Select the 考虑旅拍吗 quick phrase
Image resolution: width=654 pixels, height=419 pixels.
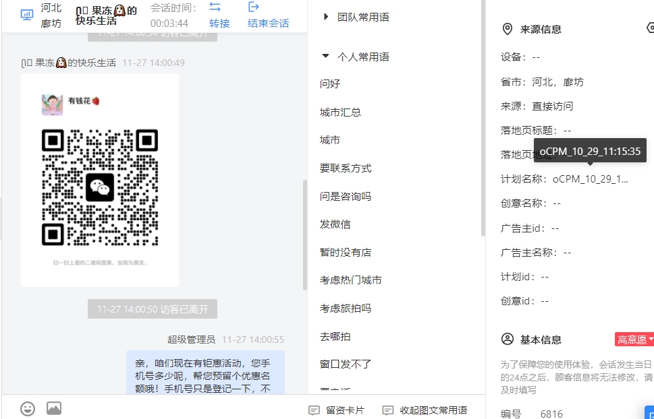click(x=346, y=309)
